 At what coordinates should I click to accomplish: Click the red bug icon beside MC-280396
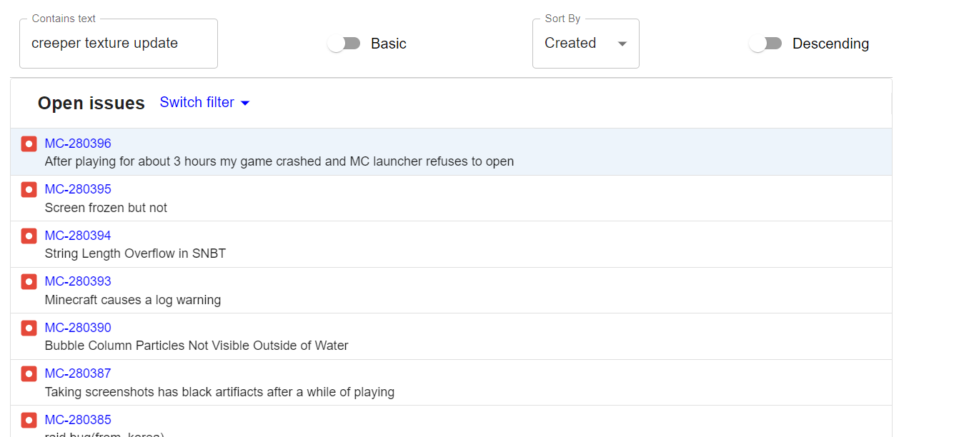(x=29, y=144)
